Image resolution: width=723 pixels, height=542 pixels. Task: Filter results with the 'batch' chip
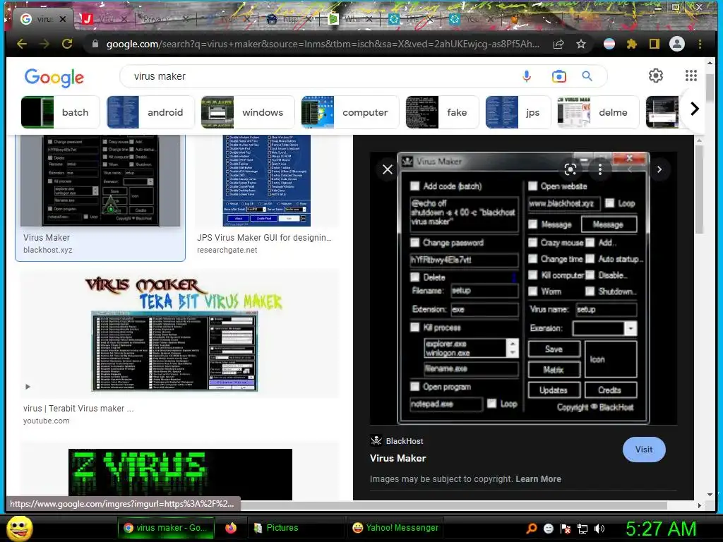tap(61, 112)
